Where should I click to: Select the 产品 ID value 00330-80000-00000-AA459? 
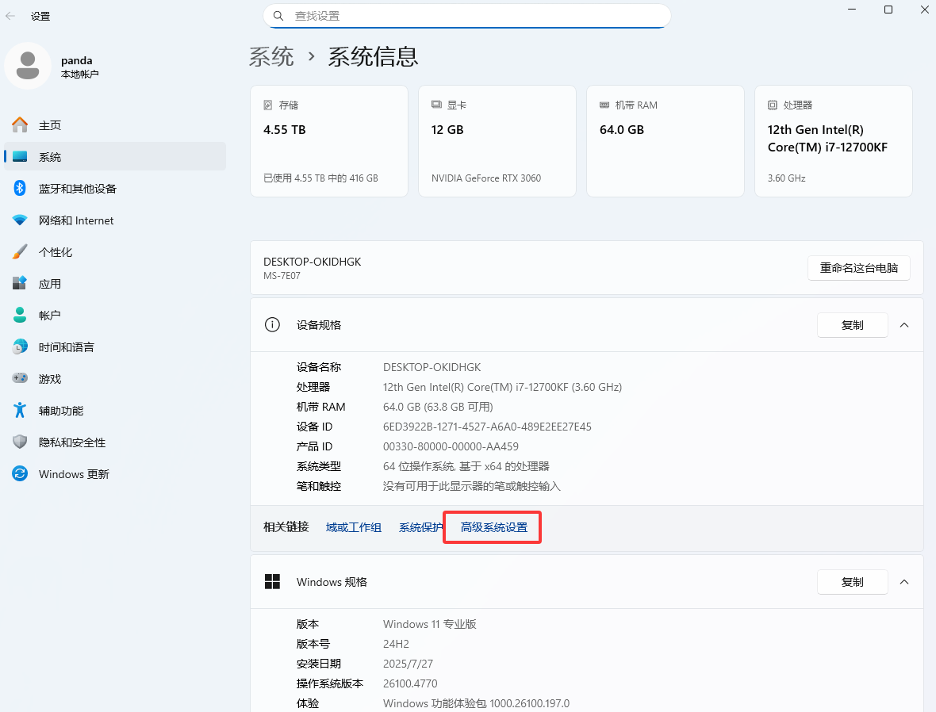(451, 446)
